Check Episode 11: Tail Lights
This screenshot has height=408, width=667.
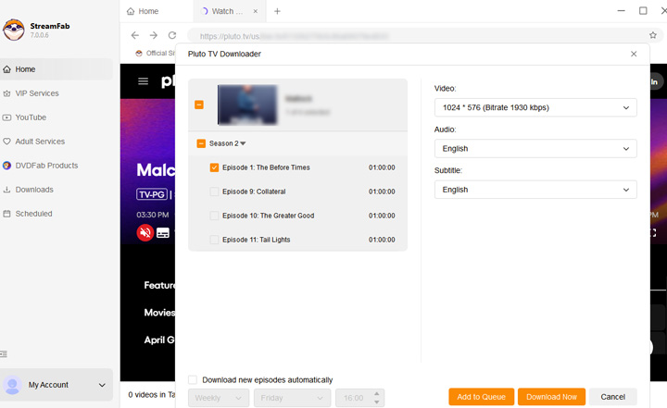pyautogui.click(x=214, y=240)
